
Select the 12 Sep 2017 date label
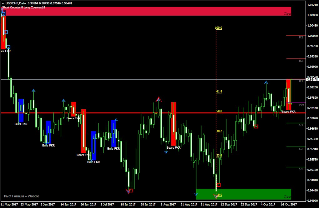click(x=229, y=204)
